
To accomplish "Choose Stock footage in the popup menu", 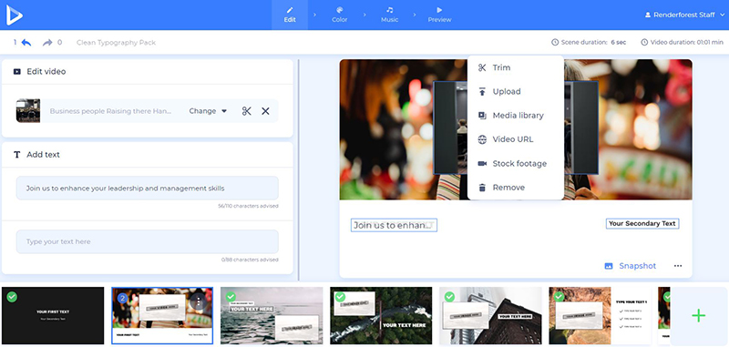I will coord(516,164).
